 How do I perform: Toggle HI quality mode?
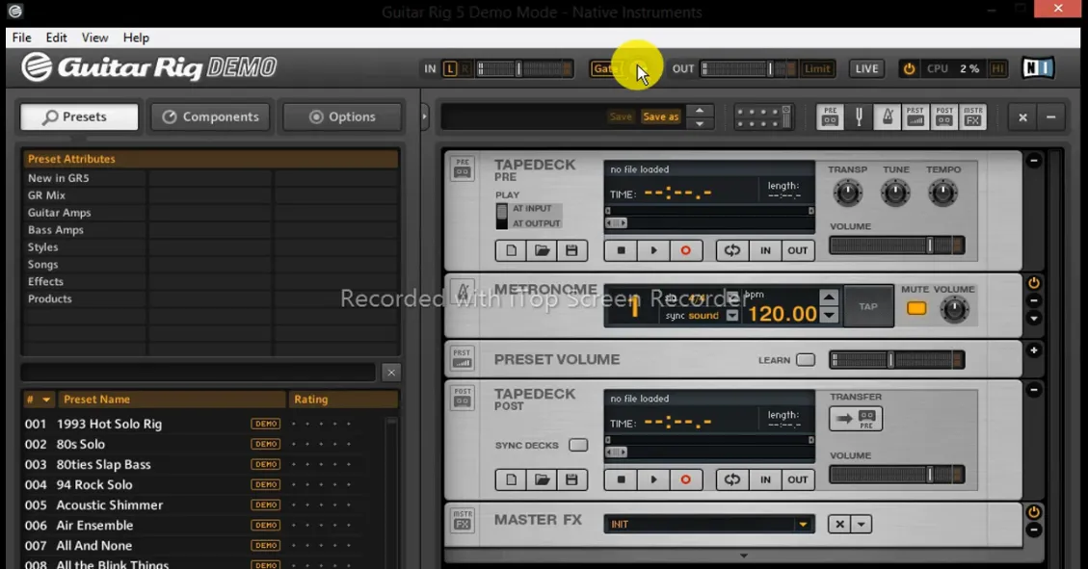click(997, 68)
